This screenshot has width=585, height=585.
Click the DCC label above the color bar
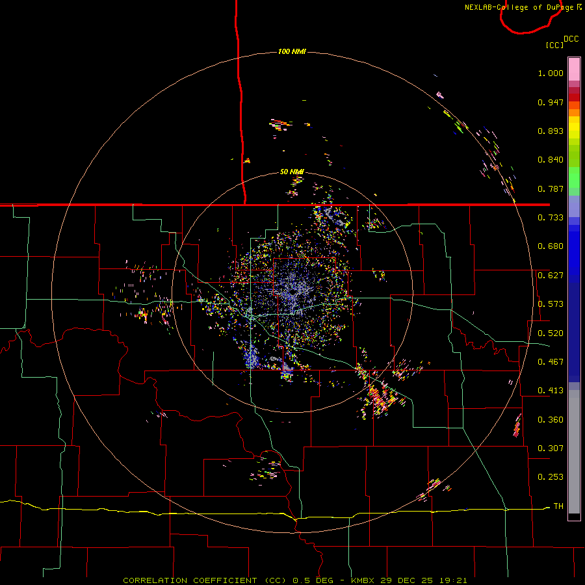[x=571, y=39]
